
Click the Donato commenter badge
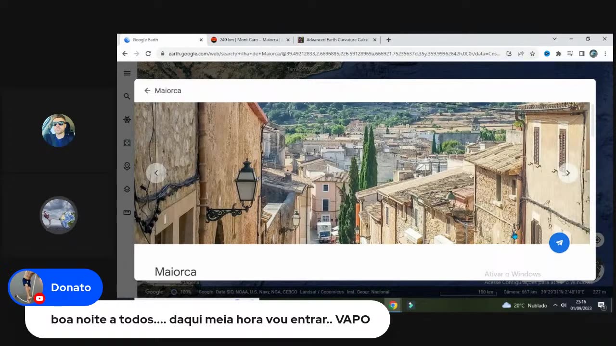[x=55, y=287]
